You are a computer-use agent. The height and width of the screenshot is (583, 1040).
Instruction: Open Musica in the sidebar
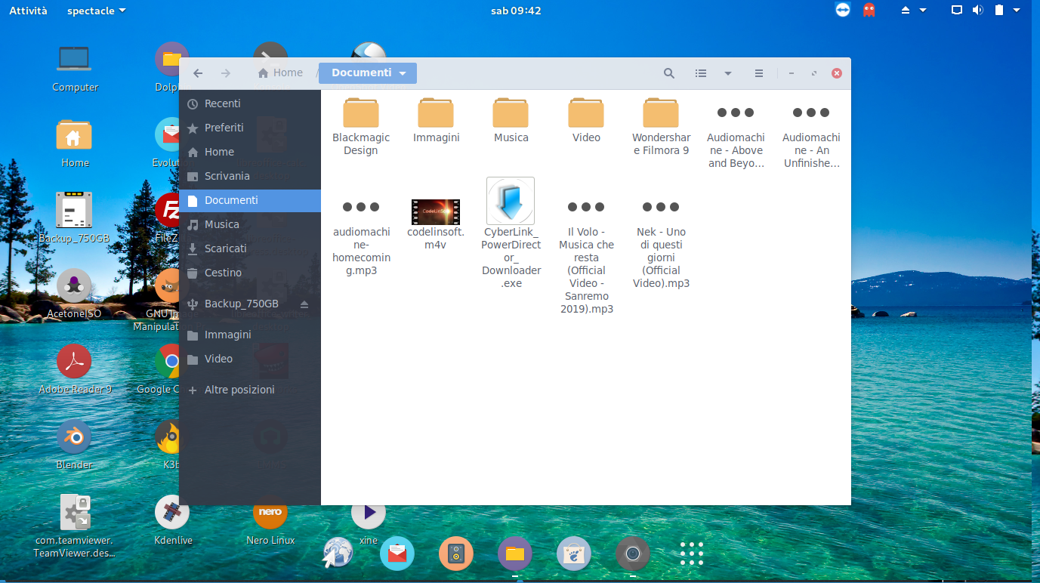[x=250, y=224]
